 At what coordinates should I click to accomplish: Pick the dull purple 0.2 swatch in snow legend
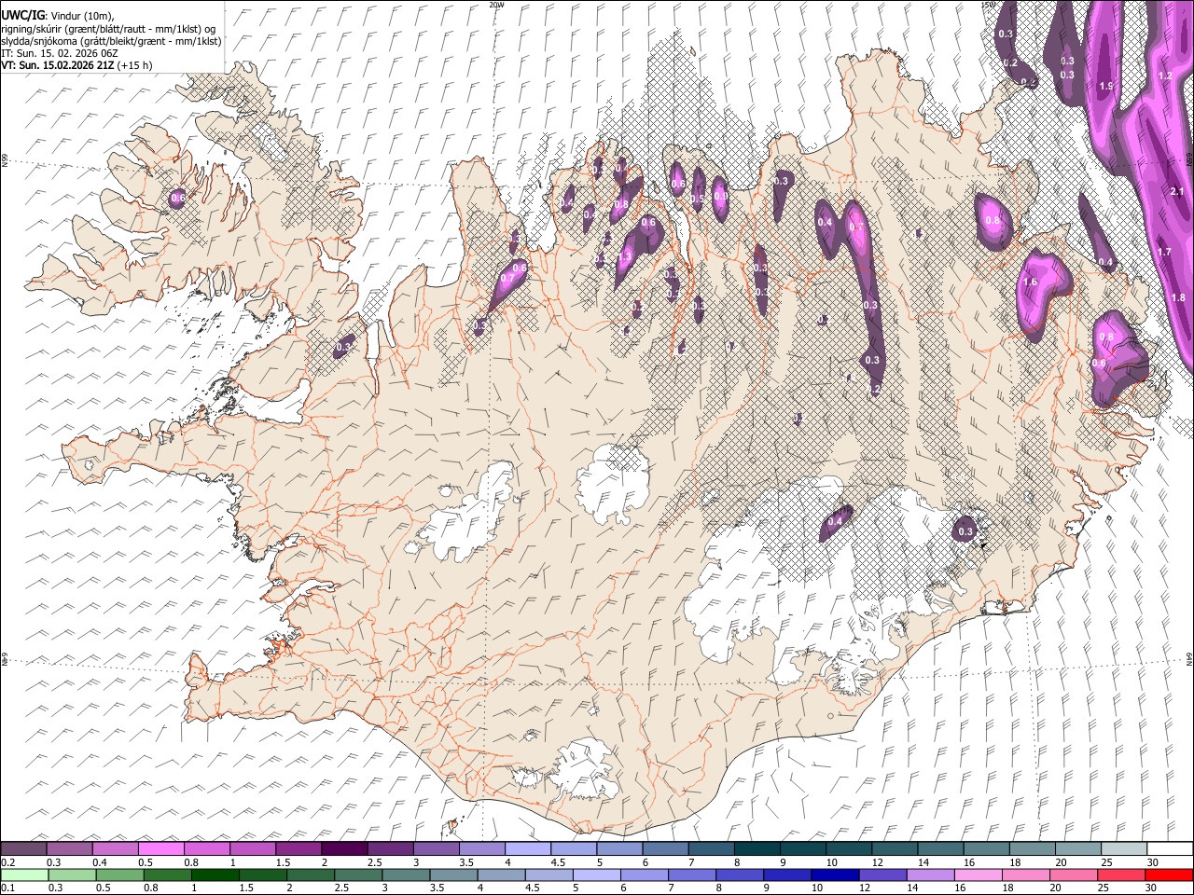tap(24, 849)
